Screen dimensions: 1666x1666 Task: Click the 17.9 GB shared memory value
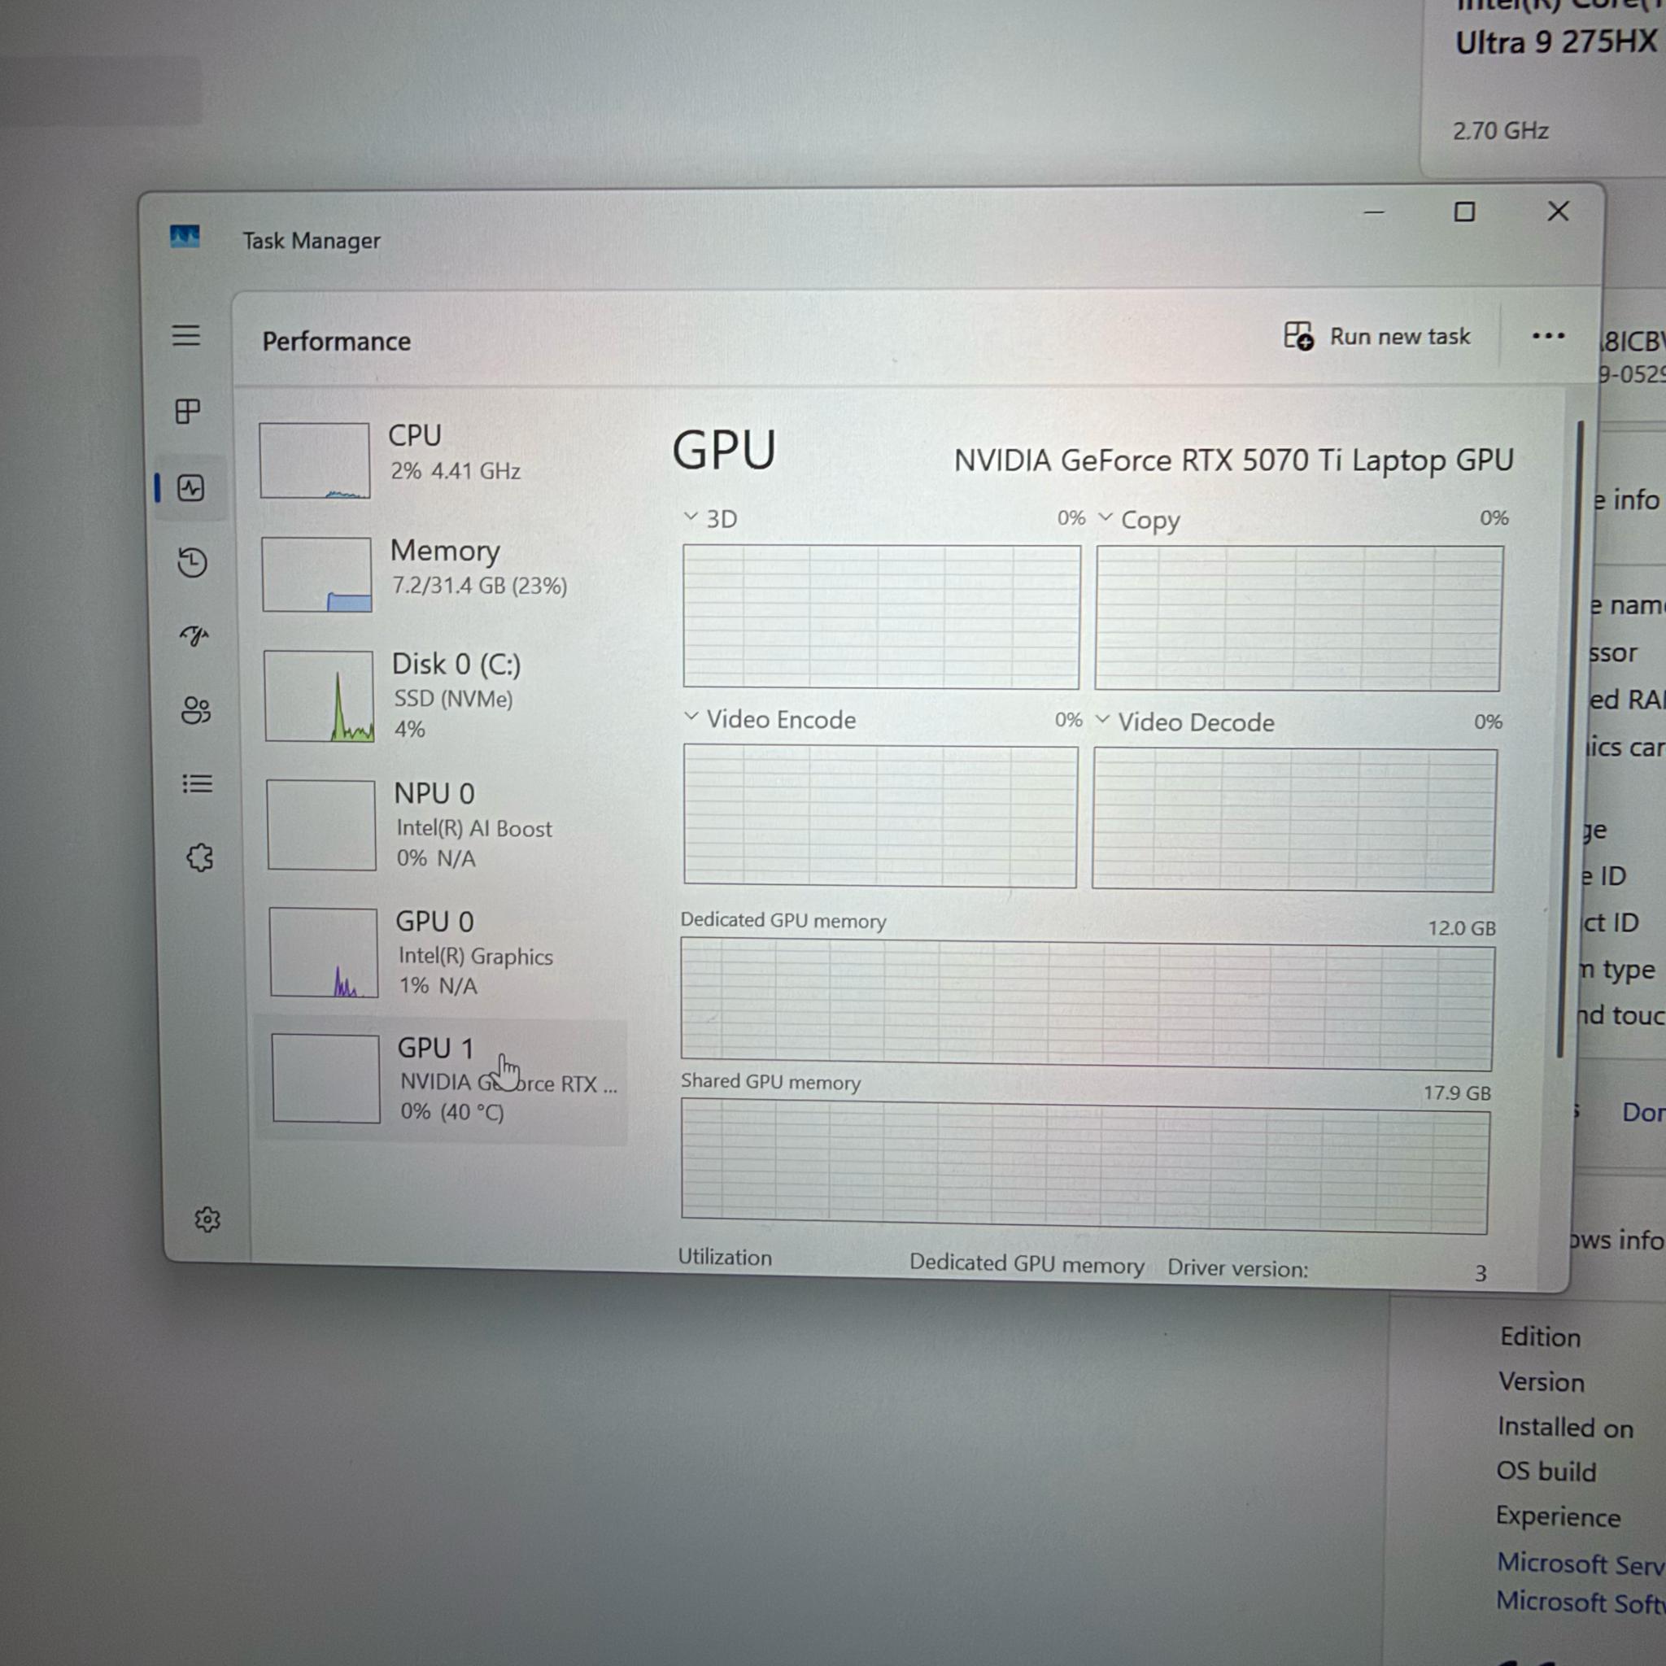click(1456, 1092)
